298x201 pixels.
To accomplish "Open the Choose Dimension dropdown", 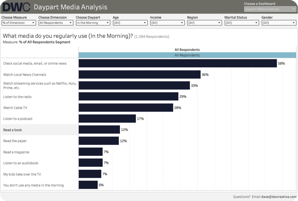I will click(56, 23).
